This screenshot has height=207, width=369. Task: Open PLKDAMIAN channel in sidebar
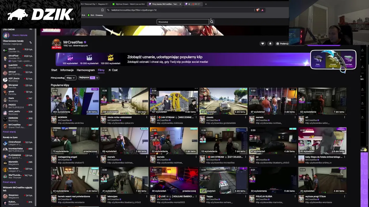18,156
